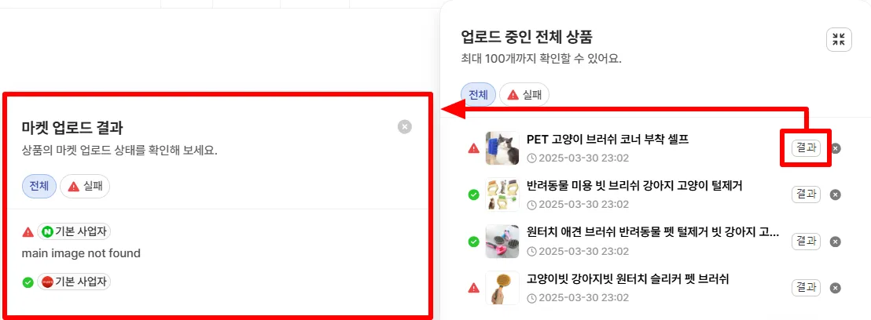Click the cat brush product thumbnail
This screenshot has width=871, height=320.
pos(502,148)
